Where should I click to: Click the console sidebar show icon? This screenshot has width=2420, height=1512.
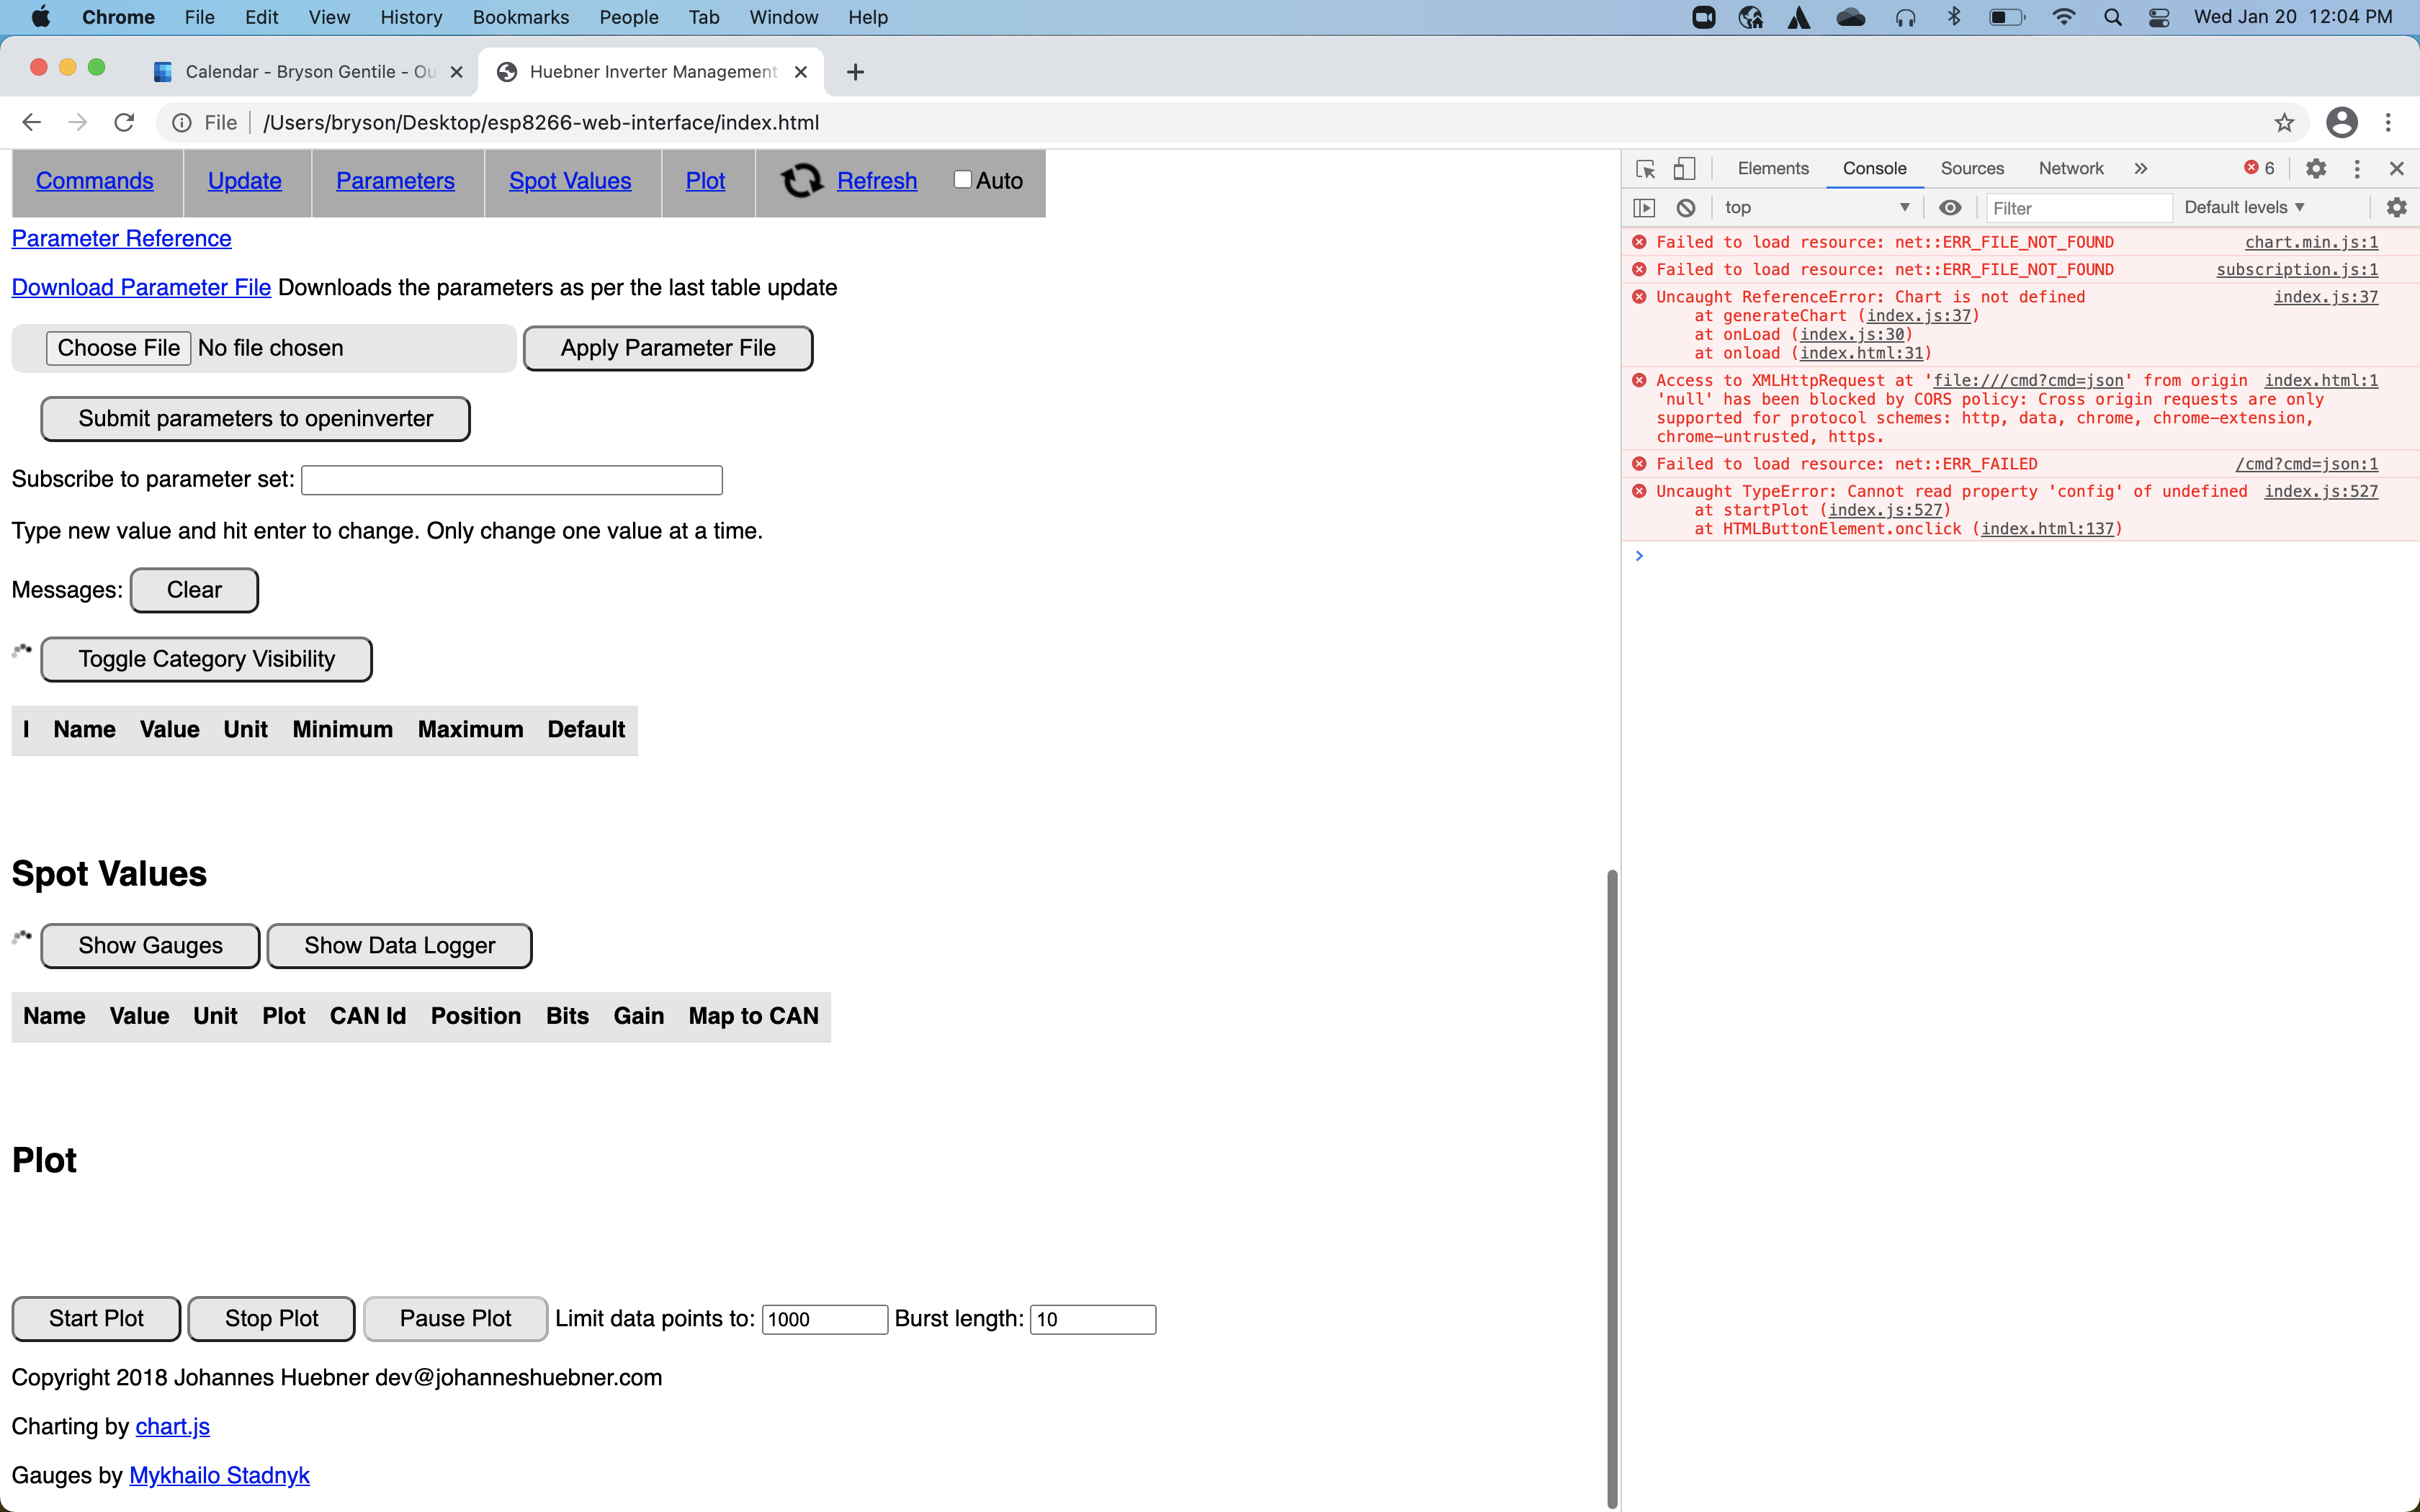coord(1644,208)
